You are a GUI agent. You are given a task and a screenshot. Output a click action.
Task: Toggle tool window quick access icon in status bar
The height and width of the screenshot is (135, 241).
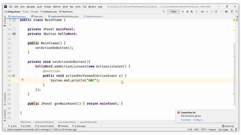(5, 129)
